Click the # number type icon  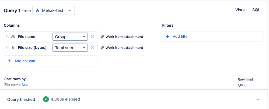click(x=13, y=48)
